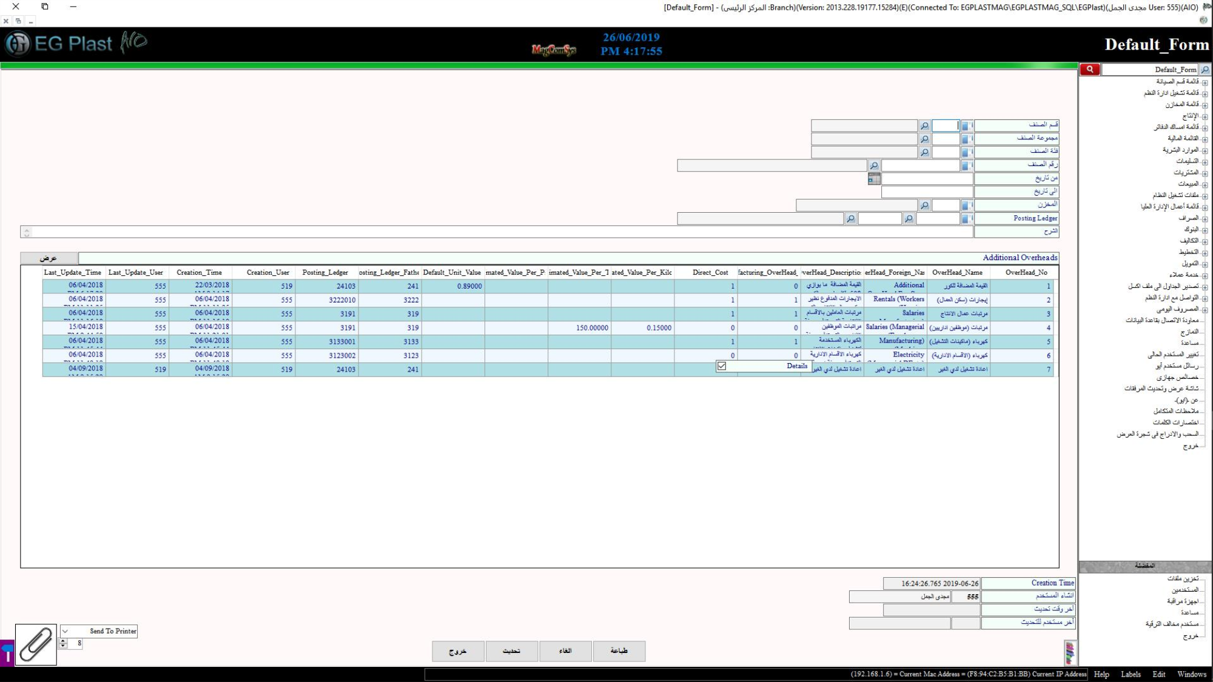Click the 3133001 posting ledger cell

[x=327, y=342]
